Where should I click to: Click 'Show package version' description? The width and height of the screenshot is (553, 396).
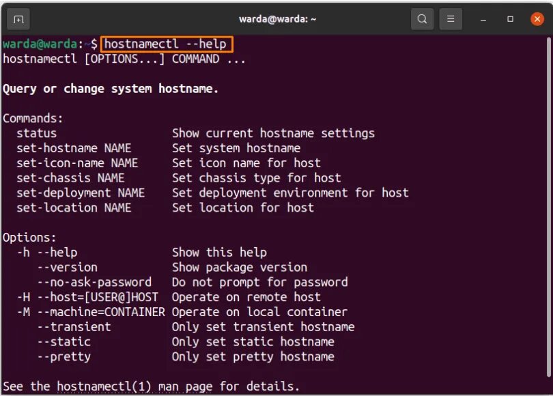pyautogui.click(x=240, y=268)
